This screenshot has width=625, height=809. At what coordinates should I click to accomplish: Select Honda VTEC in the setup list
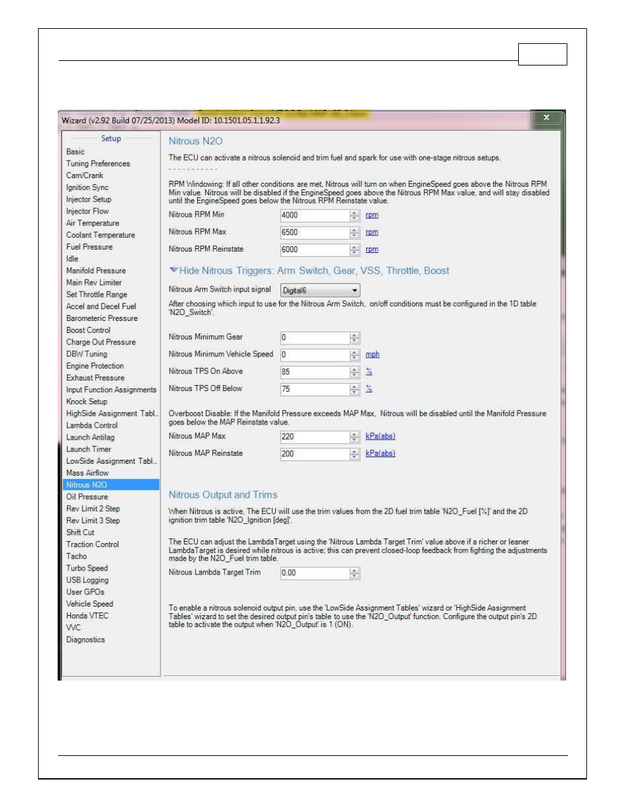[x=87, y=616]
